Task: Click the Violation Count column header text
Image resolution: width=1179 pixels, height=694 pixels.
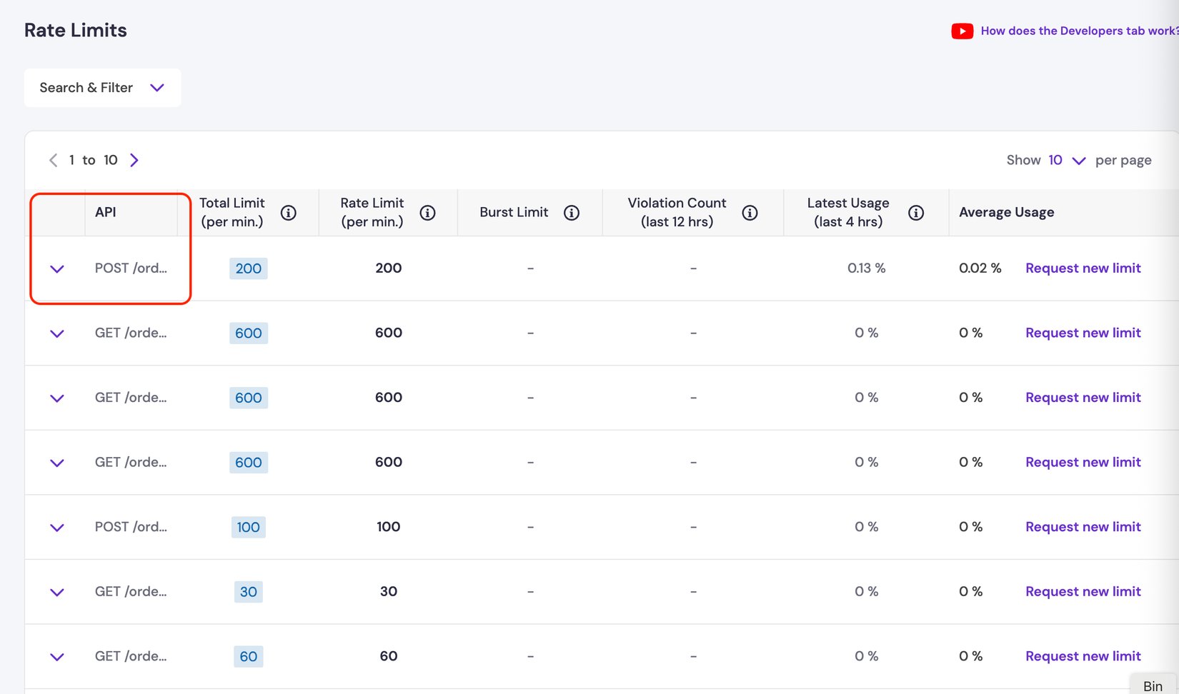Action: coord(677,212)
